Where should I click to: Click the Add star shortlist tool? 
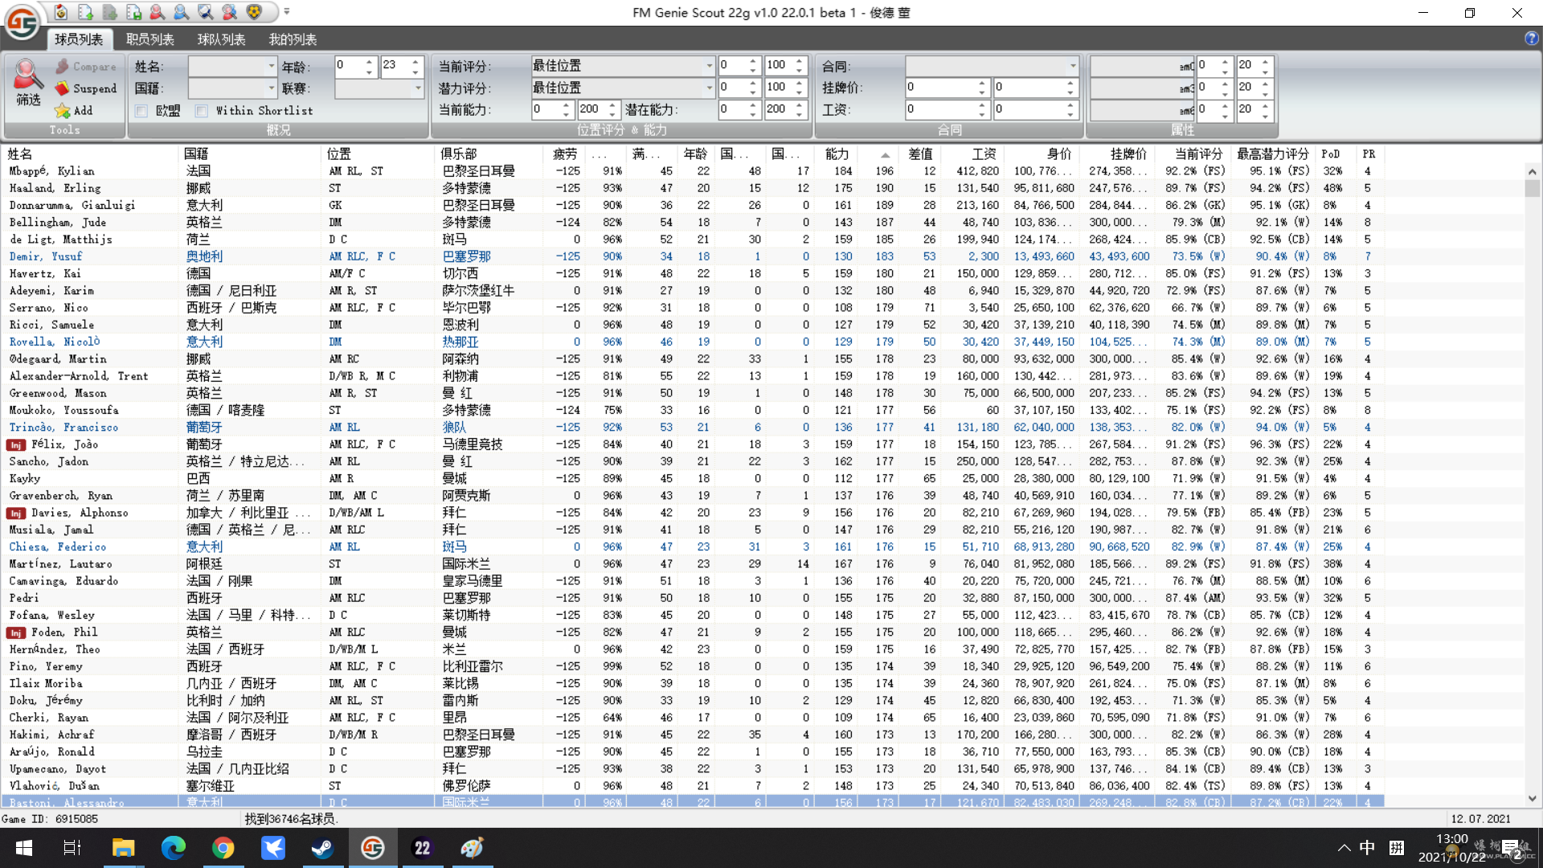pos(74,111)
